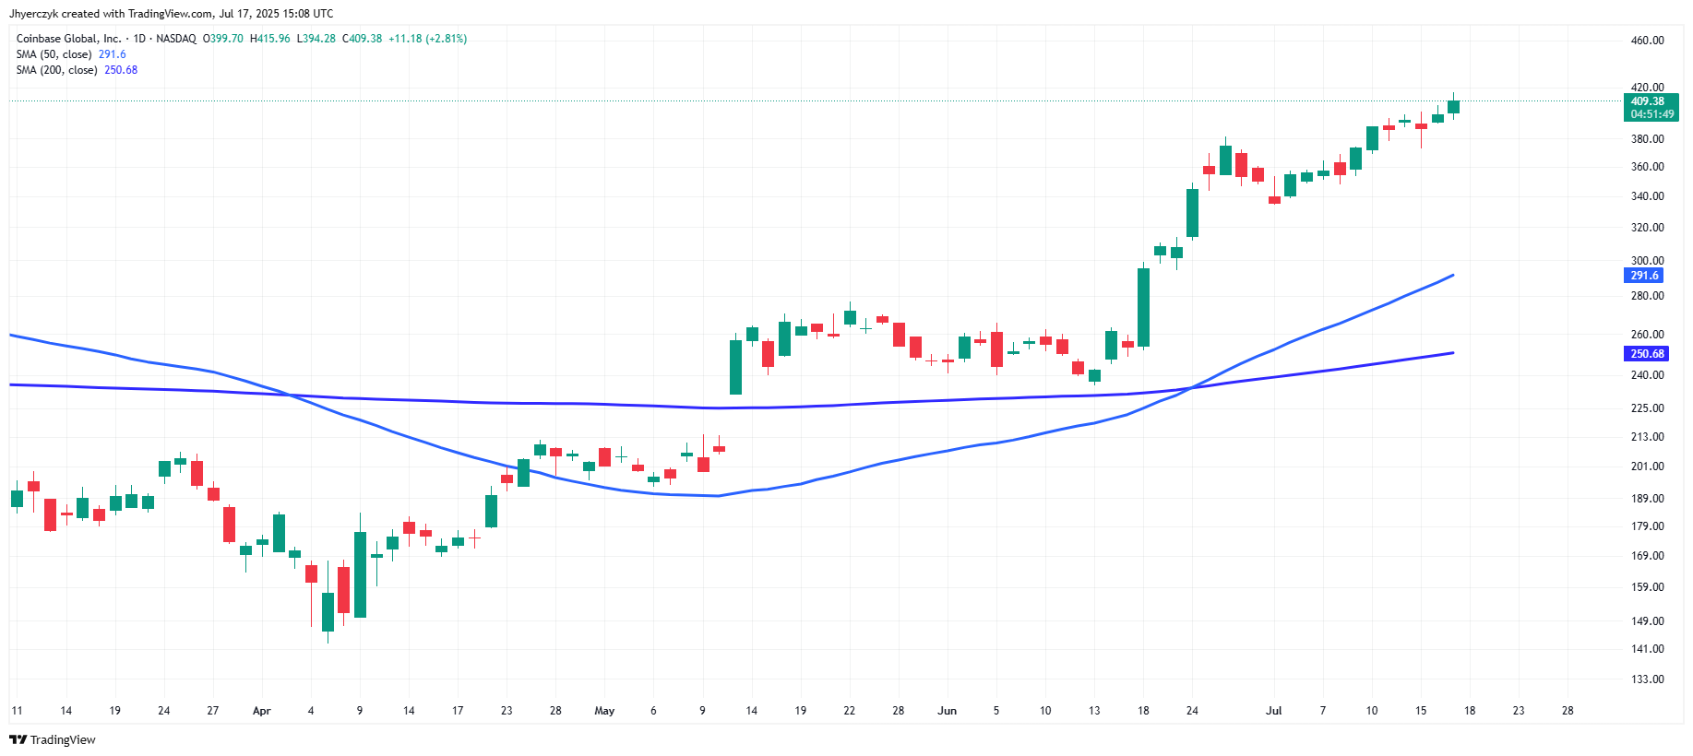Viewport: 1693px width, 756px height.
Task: Click the 213.00 price axis label
Action: (1647, 437)
